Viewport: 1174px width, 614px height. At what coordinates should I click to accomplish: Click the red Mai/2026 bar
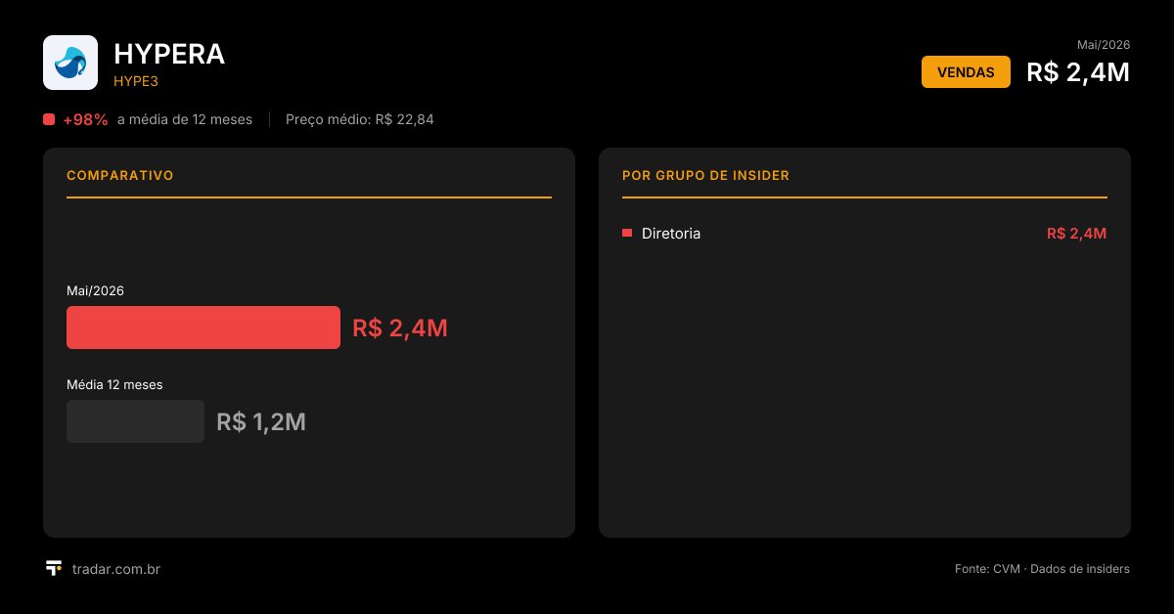click(x=203, y=328)
